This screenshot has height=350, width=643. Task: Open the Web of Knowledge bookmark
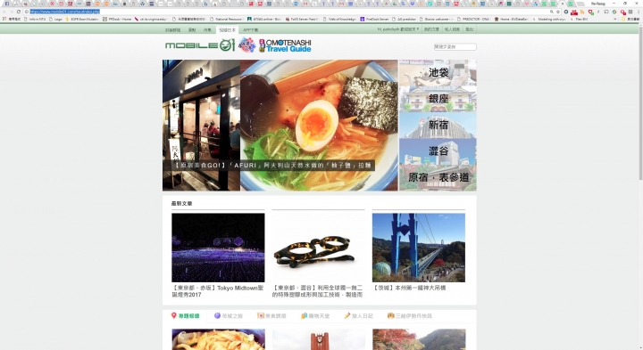point(339,19)
